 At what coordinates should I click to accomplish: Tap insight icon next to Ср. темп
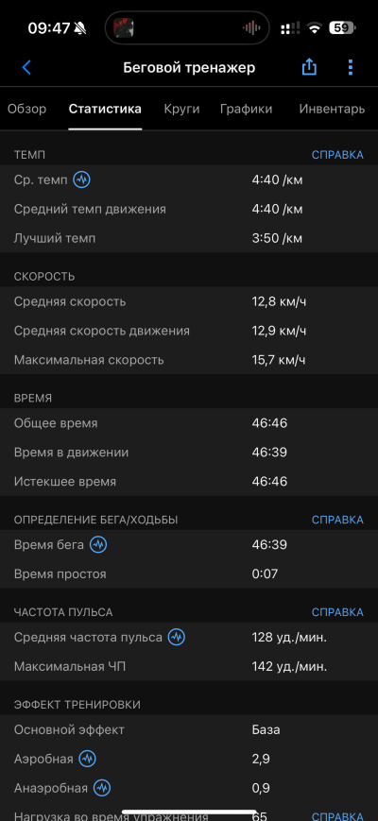pos(81,180)
